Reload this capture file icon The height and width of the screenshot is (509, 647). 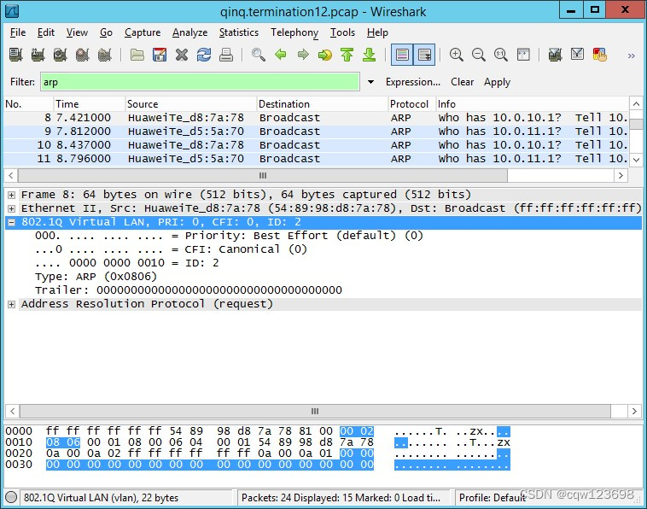coord(204,55)
